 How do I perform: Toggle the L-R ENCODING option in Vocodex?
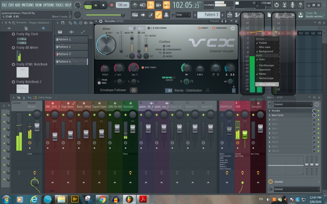tap(149, 28)
